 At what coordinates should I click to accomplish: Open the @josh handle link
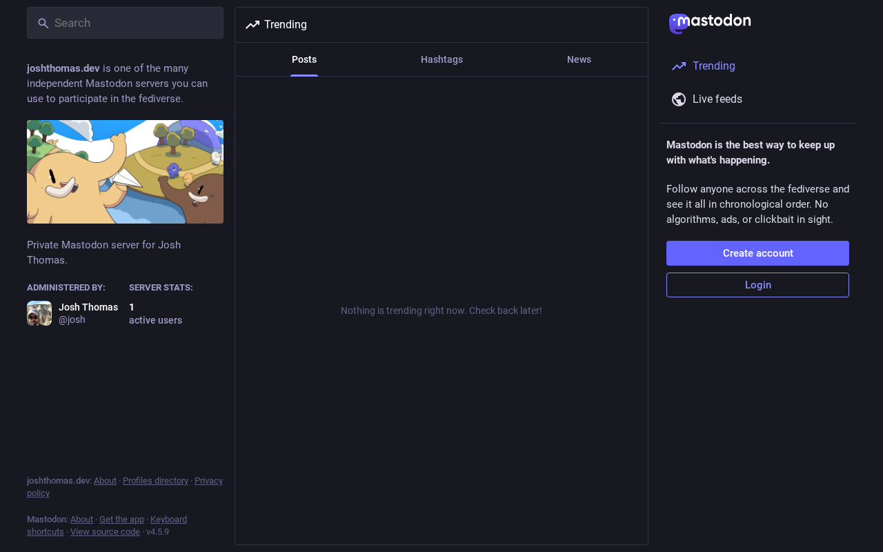(x=72, y=319)
